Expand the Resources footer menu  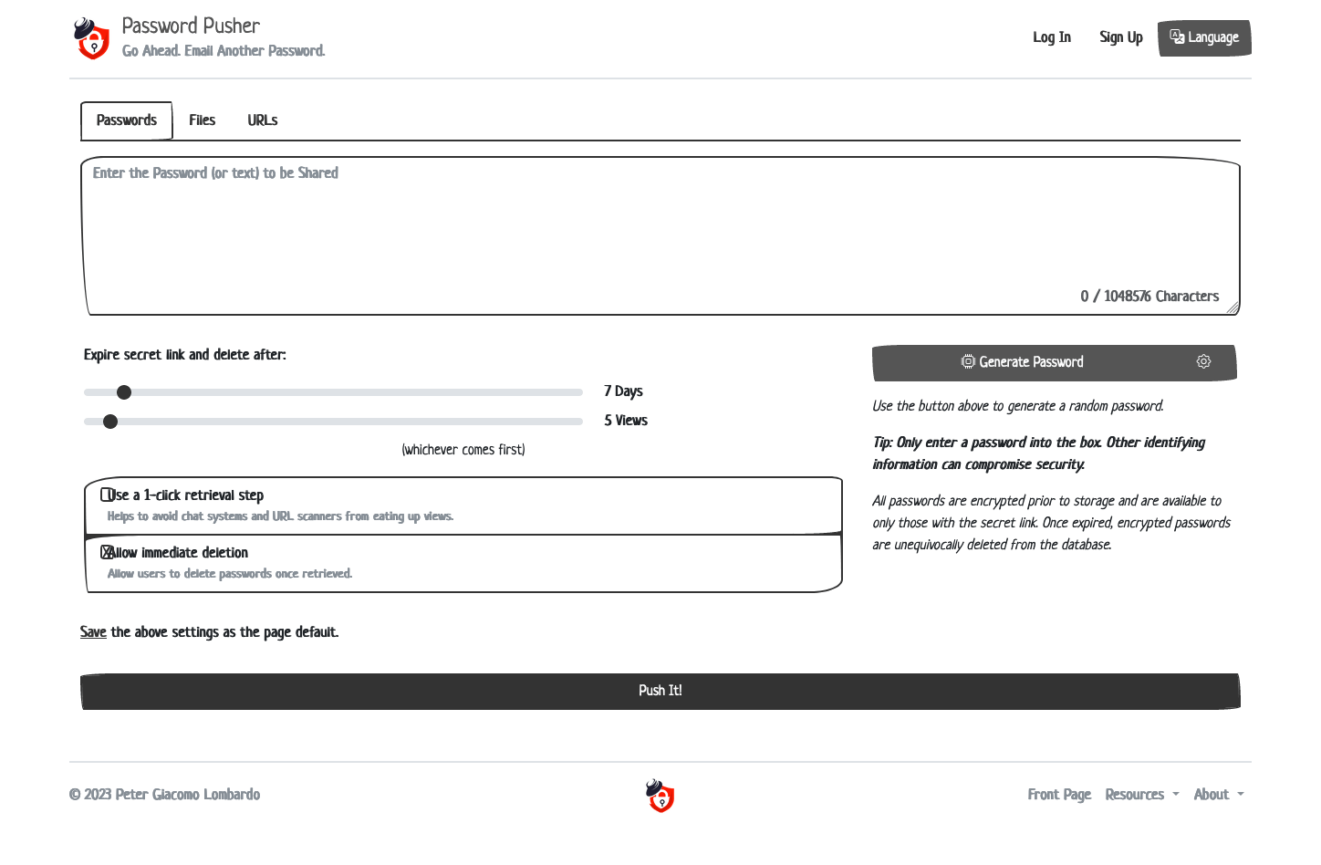[x=1141, y=795]
